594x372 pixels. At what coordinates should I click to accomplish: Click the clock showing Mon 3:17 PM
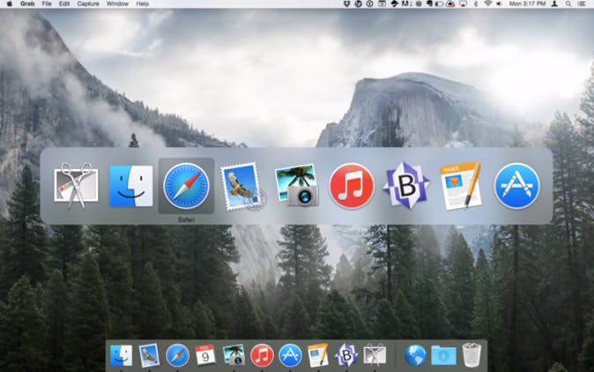pos(527,4)
